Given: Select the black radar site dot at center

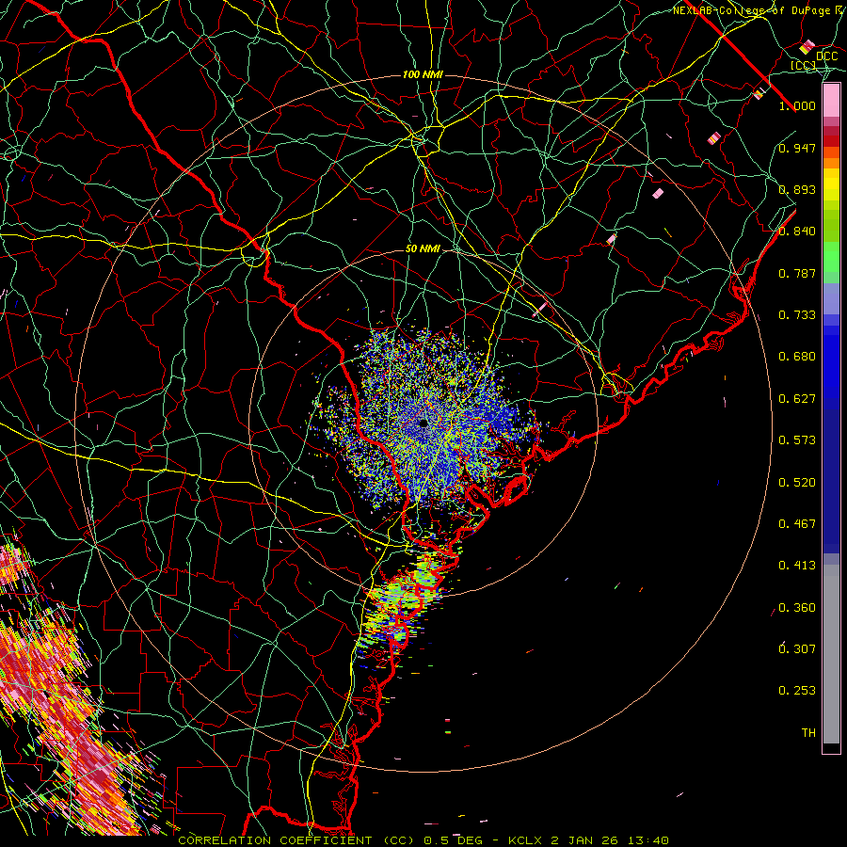Looking at the screenshot, I should [423, 423].
